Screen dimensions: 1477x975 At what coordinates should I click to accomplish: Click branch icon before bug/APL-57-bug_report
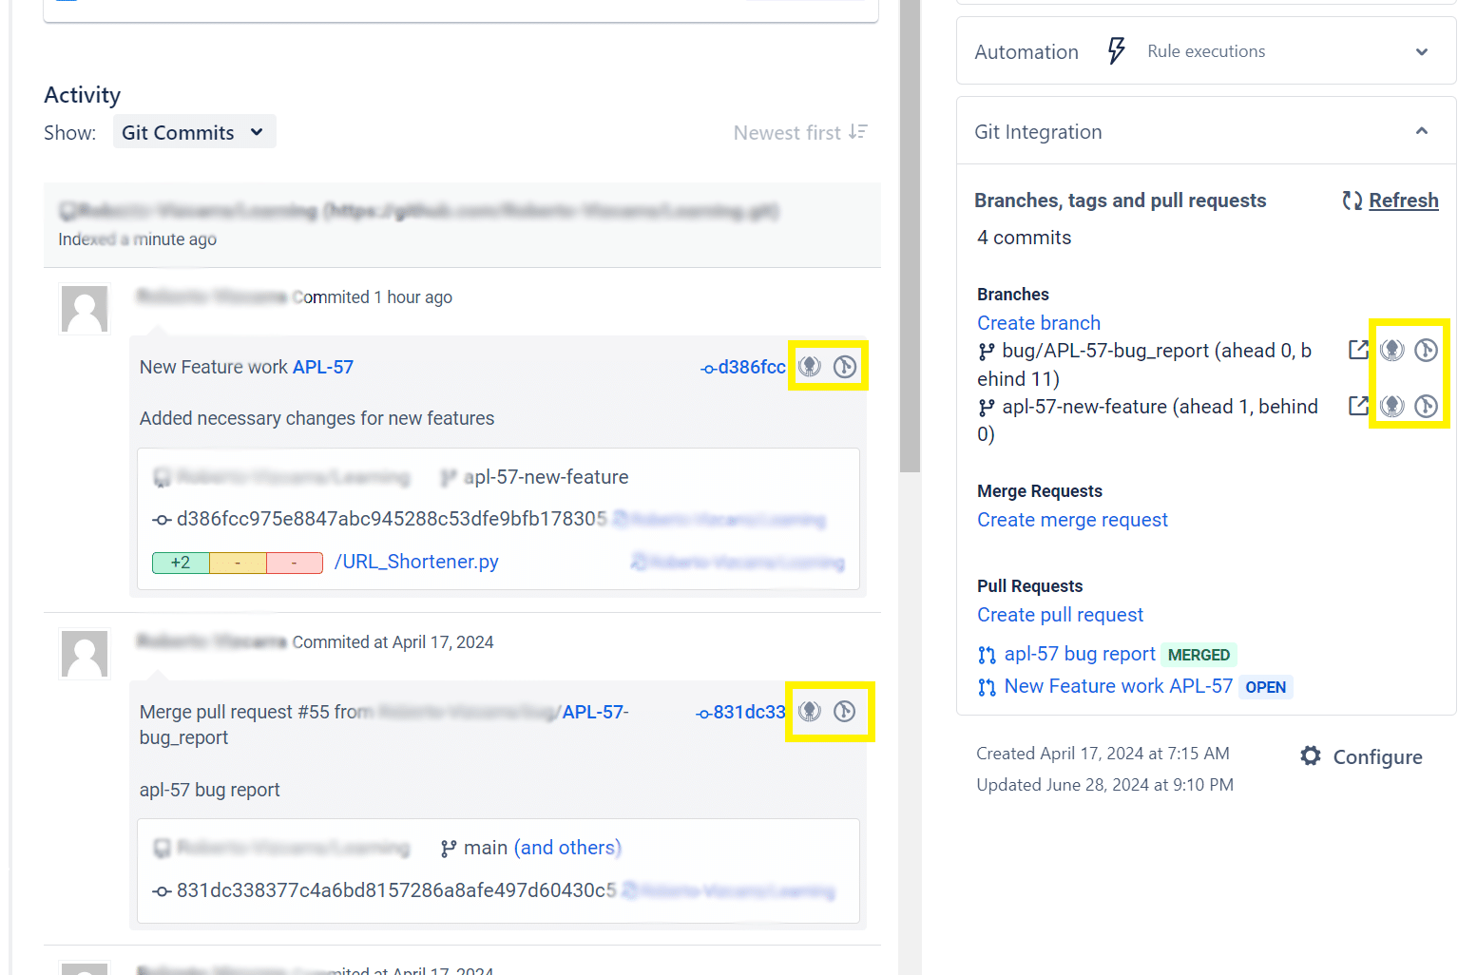click(987, 352)
